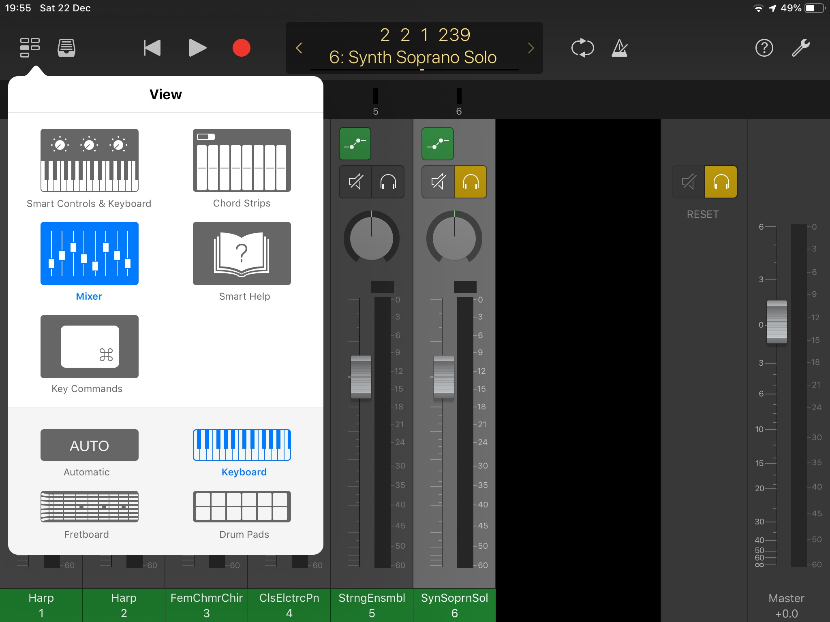The height and width of the screenshot is (622, 830).
Task: Toggle the master solo headphone button
Action: click(721, 182)
